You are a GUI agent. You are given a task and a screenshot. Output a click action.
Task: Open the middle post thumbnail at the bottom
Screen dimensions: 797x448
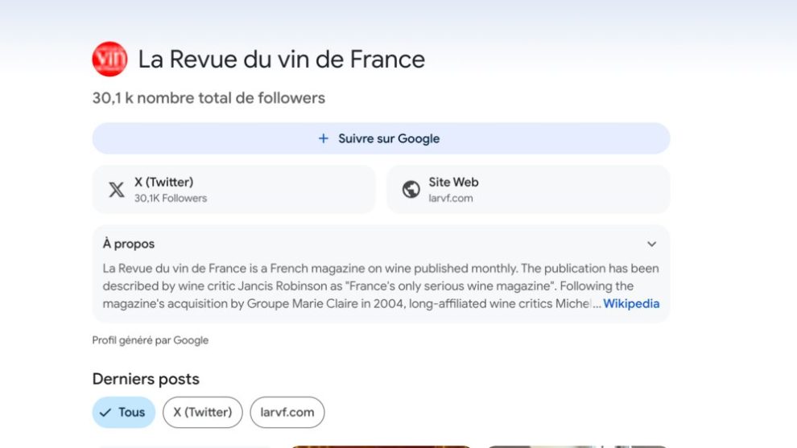(x=381, y=446)
